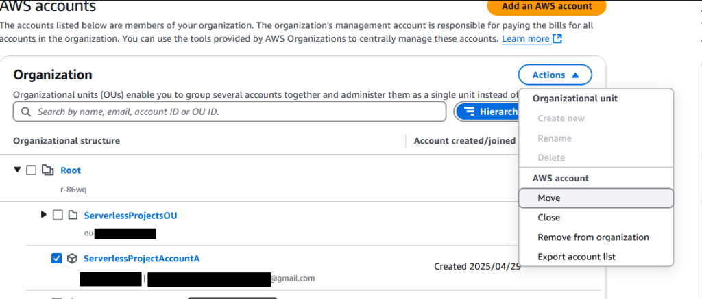
Task: Open the ServerlessProjectAccountA account link
Action: pyautogui.click(x=141, y=259)
